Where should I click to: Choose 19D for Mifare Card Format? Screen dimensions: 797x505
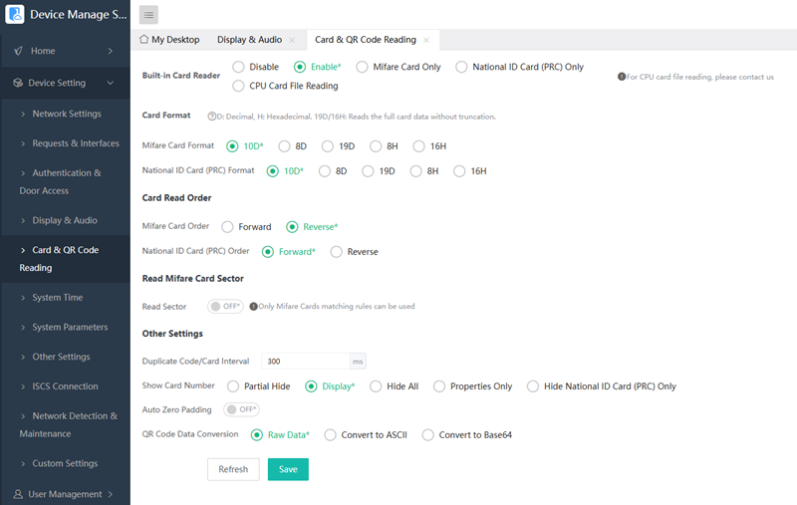coord(328,146)
